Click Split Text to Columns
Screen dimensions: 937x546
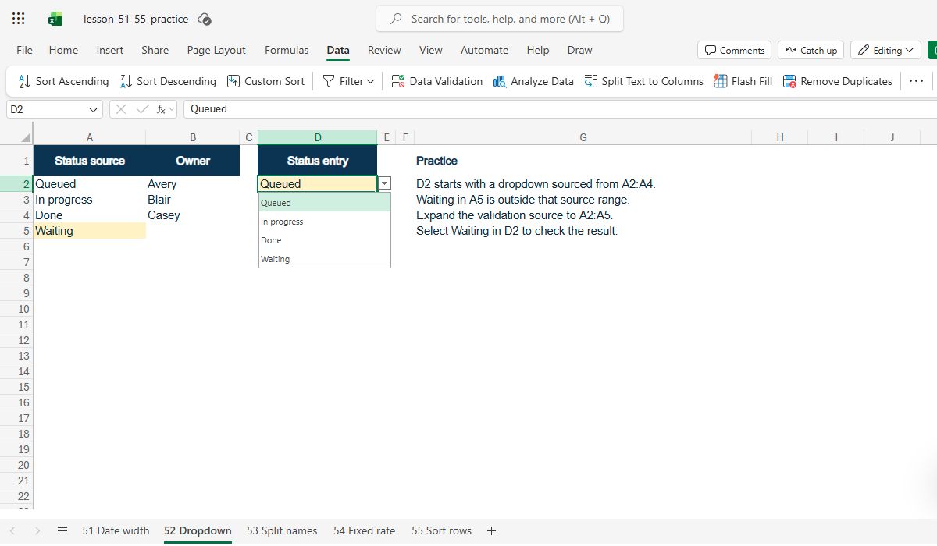click(643, 81)
